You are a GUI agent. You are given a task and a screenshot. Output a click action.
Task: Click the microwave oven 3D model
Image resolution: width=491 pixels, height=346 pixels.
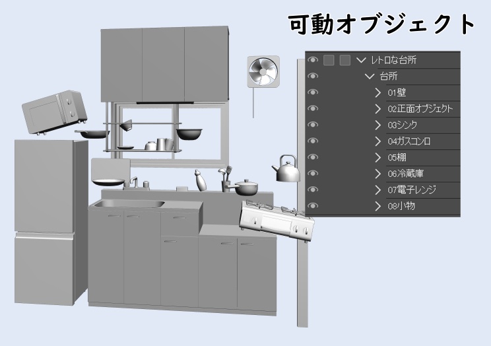click(x=53, y=112)
